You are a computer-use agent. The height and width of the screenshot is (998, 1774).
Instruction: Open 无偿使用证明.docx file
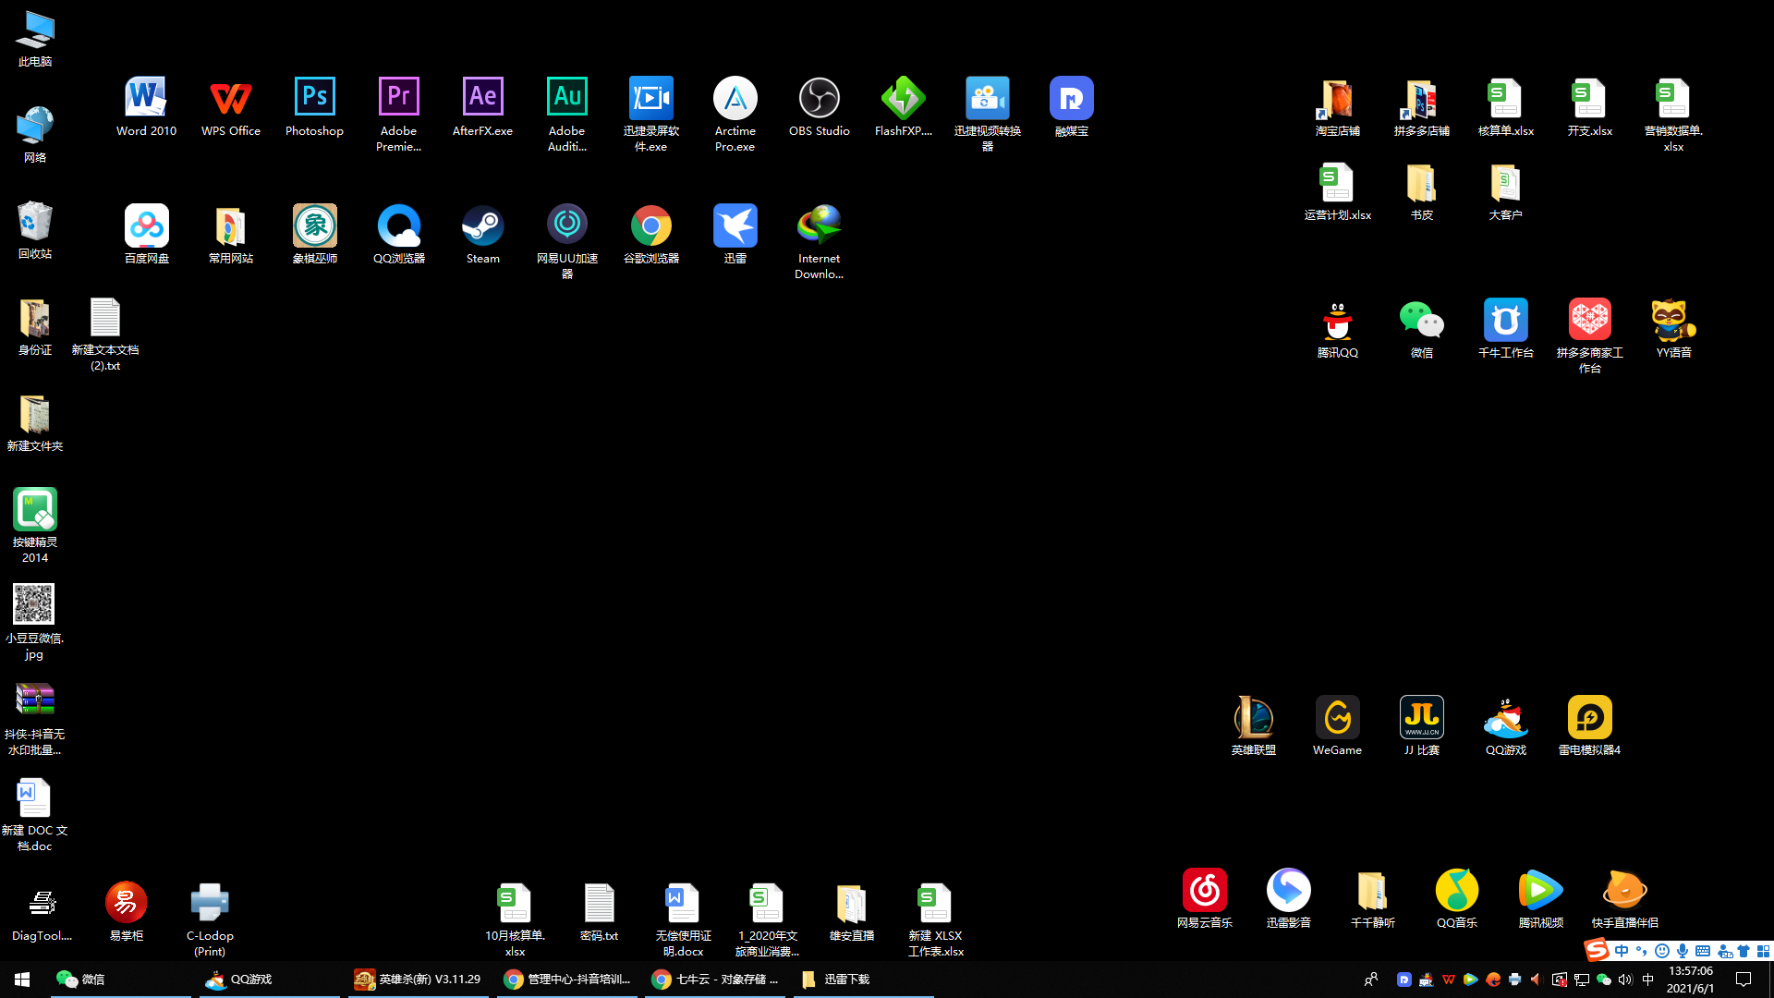pos(683,919)
